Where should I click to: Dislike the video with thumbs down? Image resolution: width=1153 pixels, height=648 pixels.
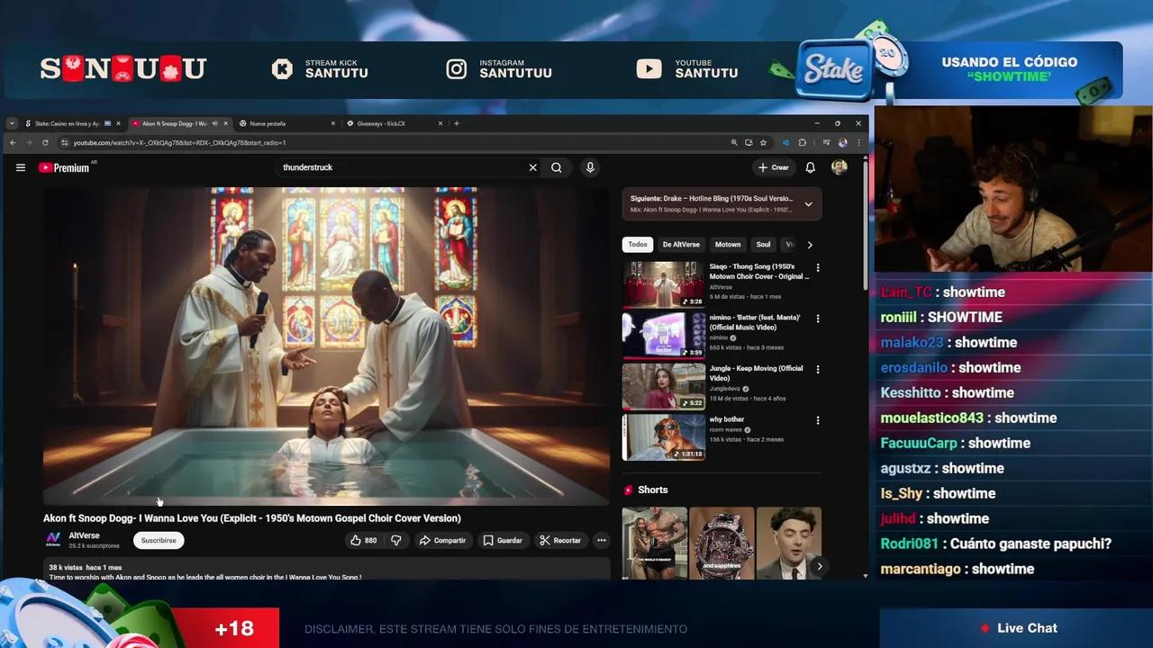[395, 540]
